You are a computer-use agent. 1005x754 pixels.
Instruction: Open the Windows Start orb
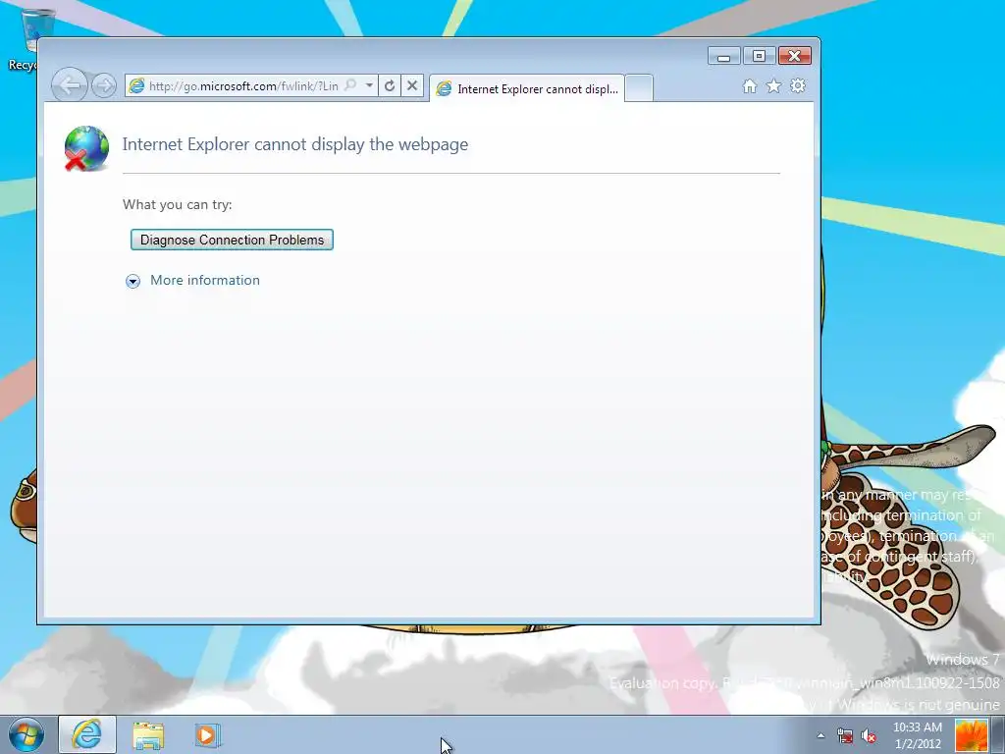(26, 734)
